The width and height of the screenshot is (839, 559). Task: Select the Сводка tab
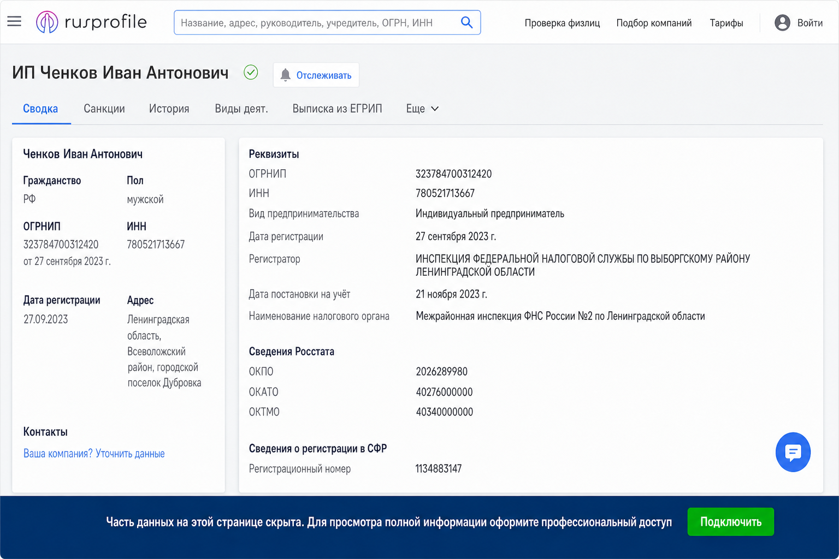point(40,109)
